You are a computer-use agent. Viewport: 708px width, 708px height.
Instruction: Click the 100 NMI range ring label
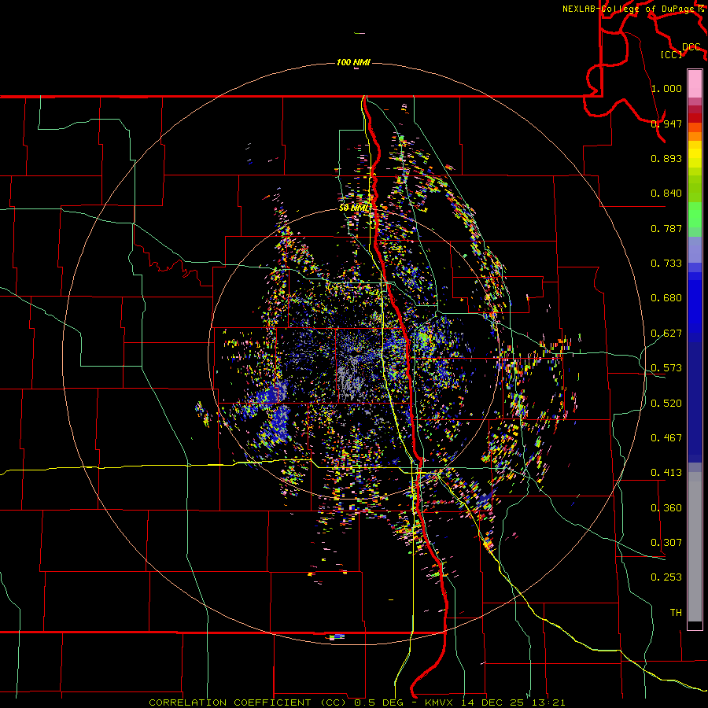pos(353,62)
